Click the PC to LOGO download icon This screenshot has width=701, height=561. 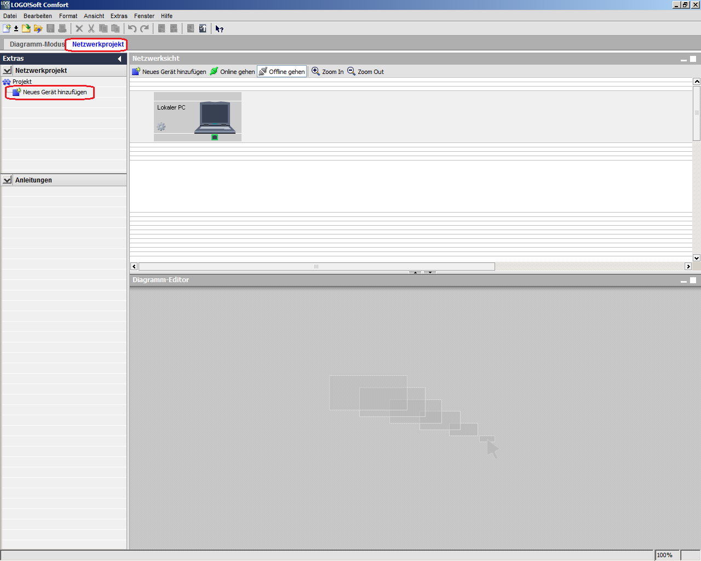pyautogui.click(x=191, y=28)
